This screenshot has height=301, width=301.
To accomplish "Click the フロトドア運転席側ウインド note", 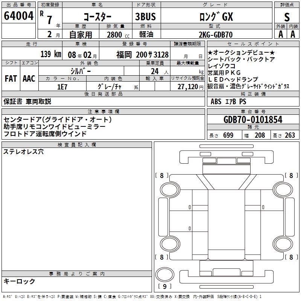I will (x=45, y=134).
